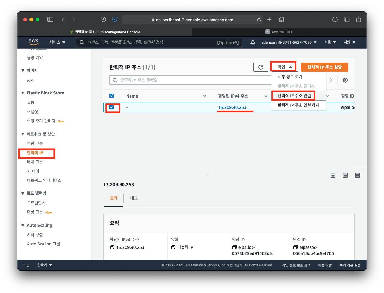The image size is (384, 293).
Task: Collapse the 이미지 sidebar section
Action: click(x=23, y=71)
